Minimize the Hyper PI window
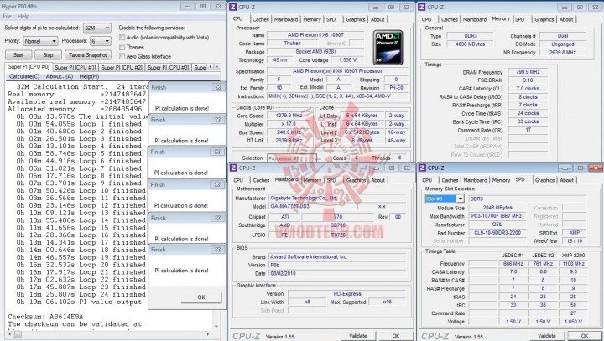Viewport: 604px width, 341px height. pos(188,7)
